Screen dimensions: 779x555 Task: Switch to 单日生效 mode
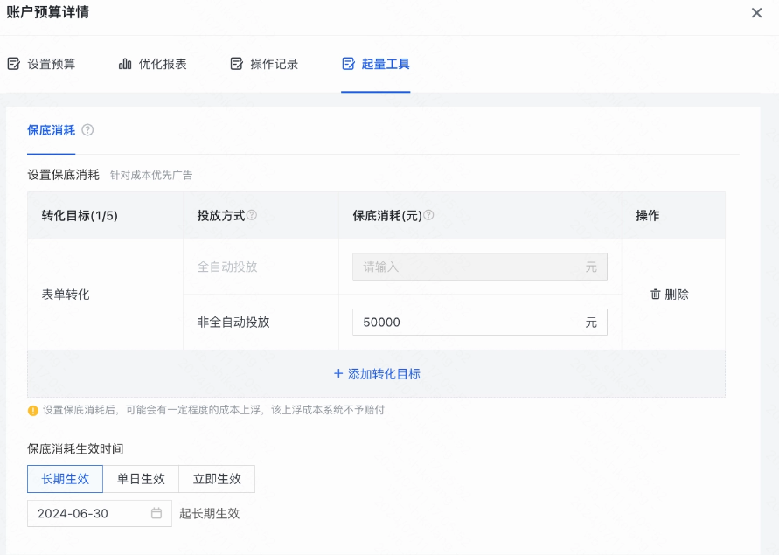coord(141,479)
